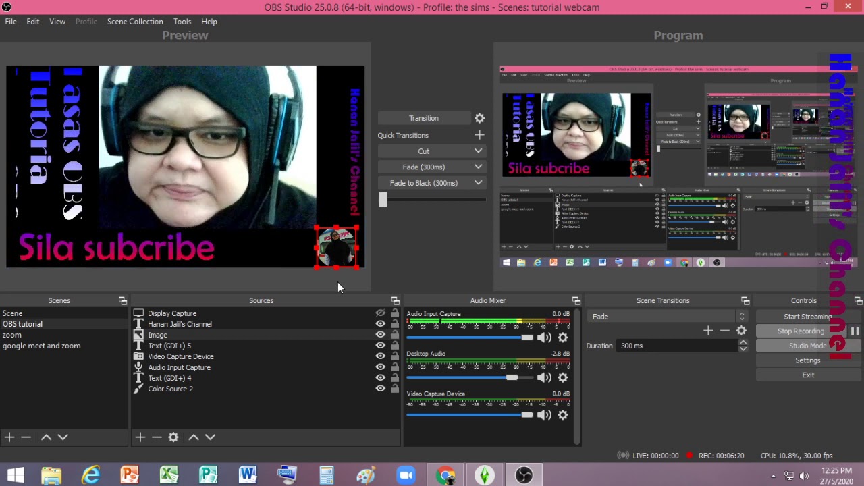Click Stop Recording button

pos(801,331)
